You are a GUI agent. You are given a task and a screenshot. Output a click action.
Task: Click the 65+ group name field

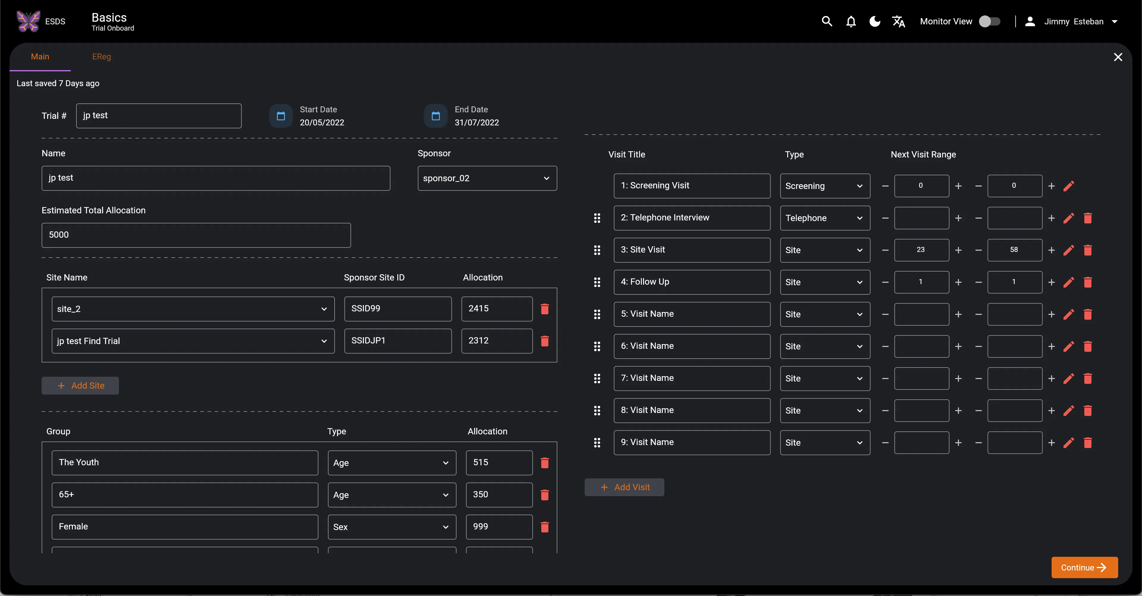click(x=185, y=495)
